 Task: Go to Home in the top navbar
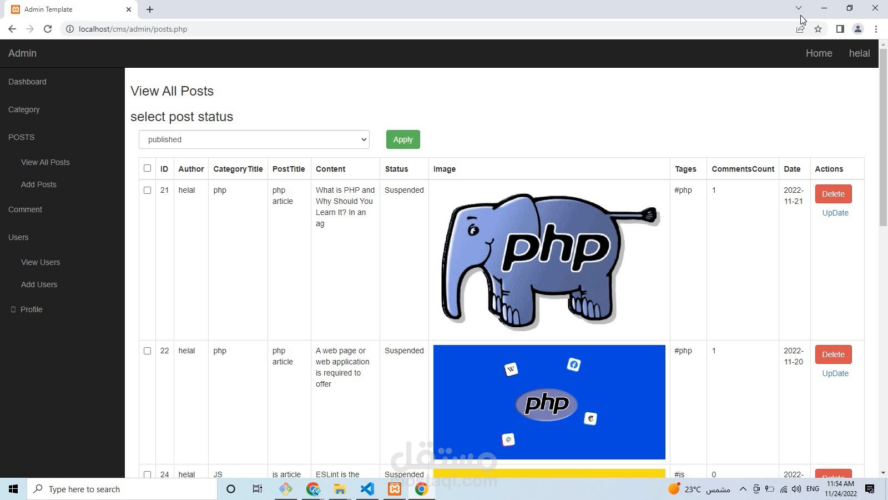click(819, 53)
